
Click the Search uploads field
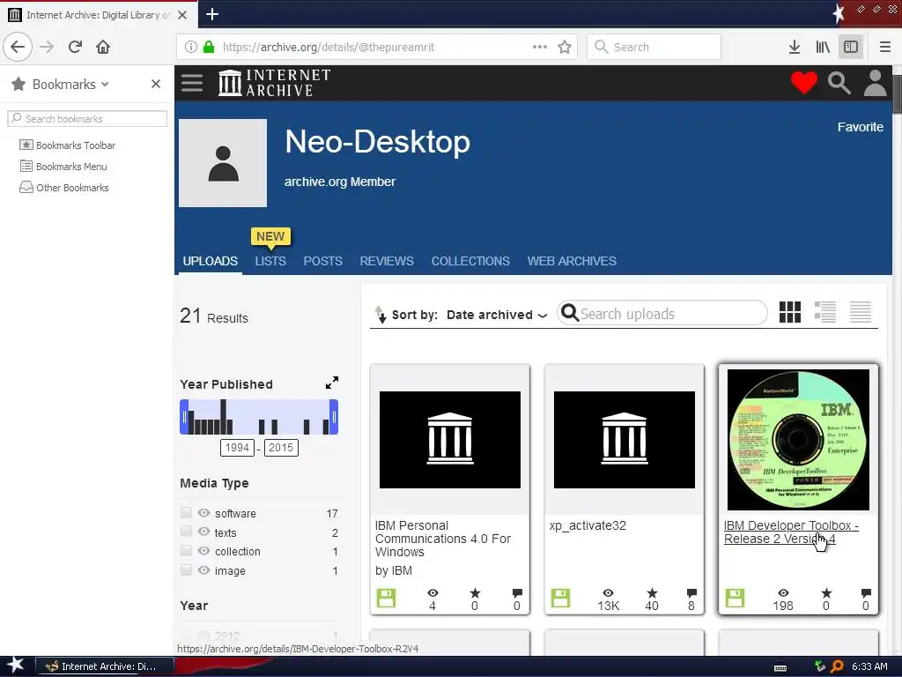[x=662, y=313]
